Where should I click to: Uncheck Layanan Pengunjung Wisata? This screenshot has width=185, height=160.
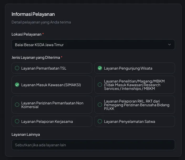point(135,68)
